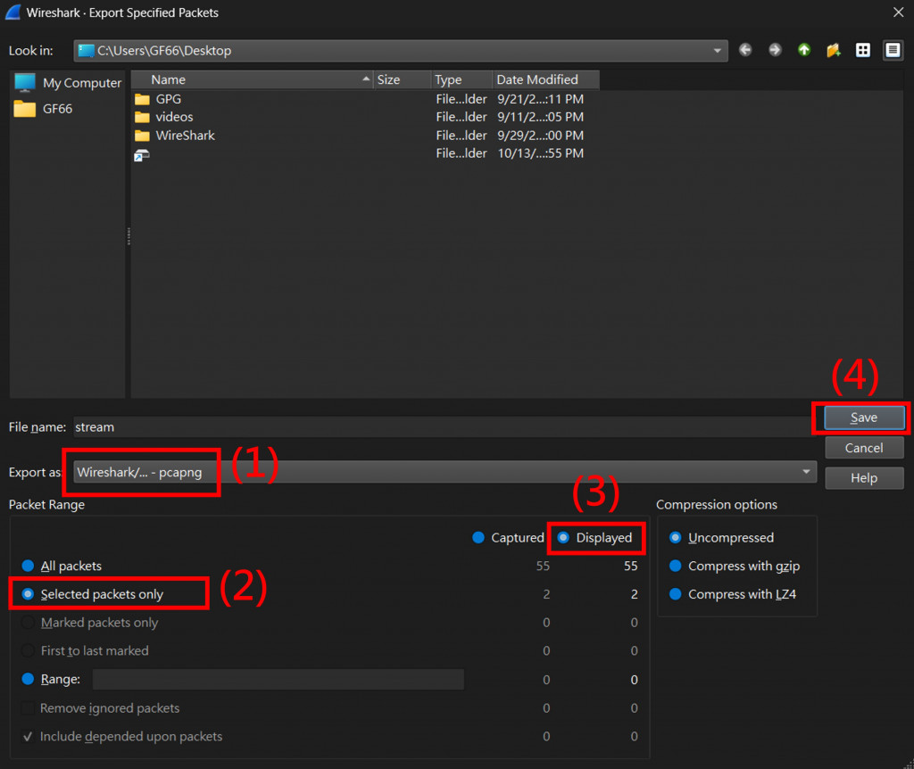Sort by Size column header
The image size is (914, 769).
tap(403, 79)
